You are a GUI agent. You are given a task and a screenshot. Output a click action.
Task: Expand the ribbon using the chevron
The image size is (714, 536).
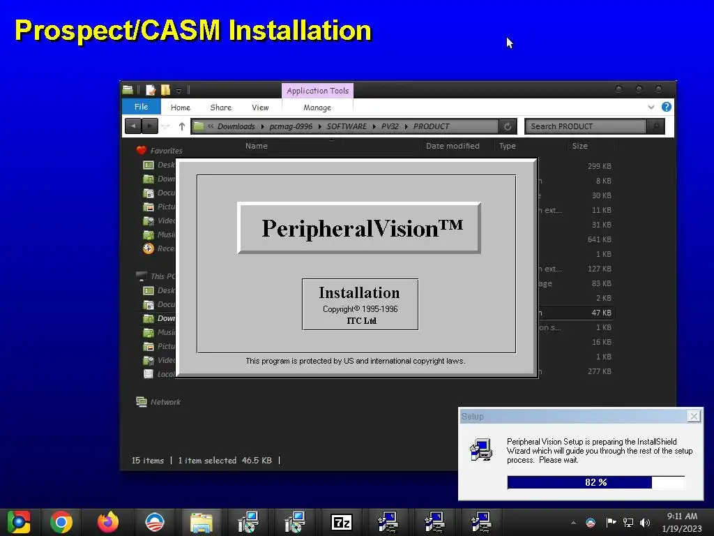pyautogui.click(x=651, y=107)
